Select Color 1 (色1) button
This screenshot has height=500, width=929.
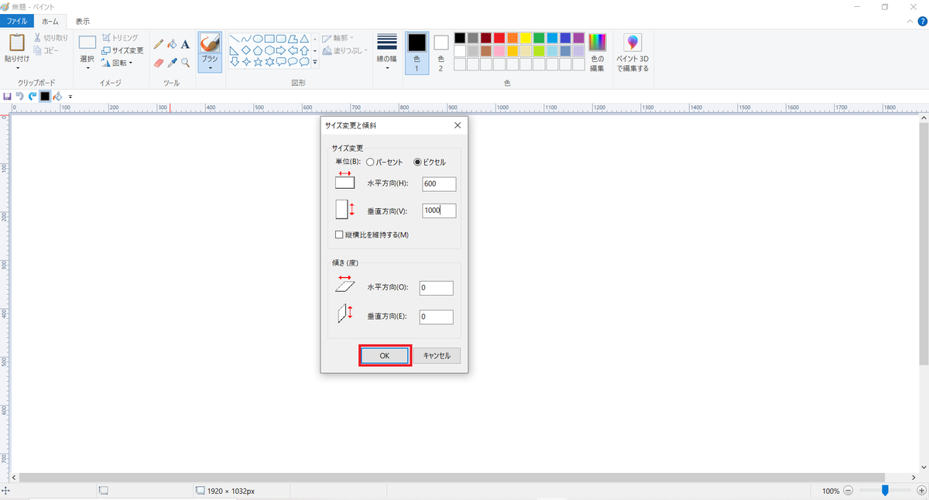(417, 53)
